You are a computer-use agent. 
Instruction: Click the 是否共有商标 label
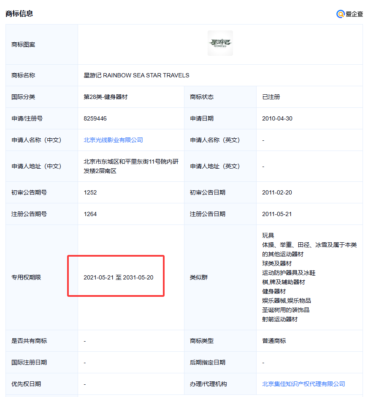[29, 341]
